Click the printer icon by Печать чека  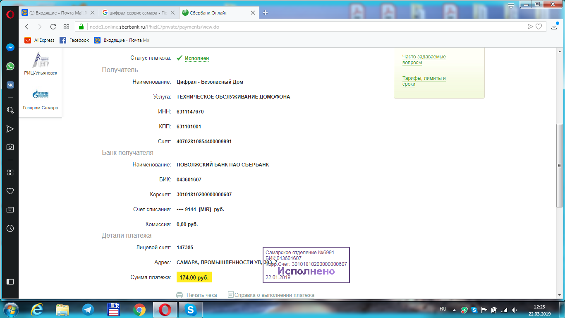coord(180,295)
